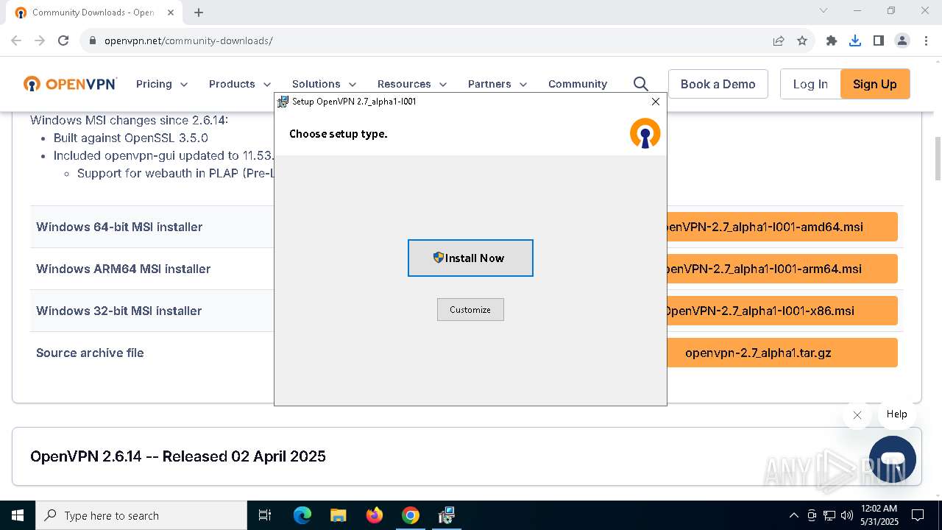This screenshot has width=942, height=530.
Task: Click the website search magnifier icon
Action: (641, 84)
